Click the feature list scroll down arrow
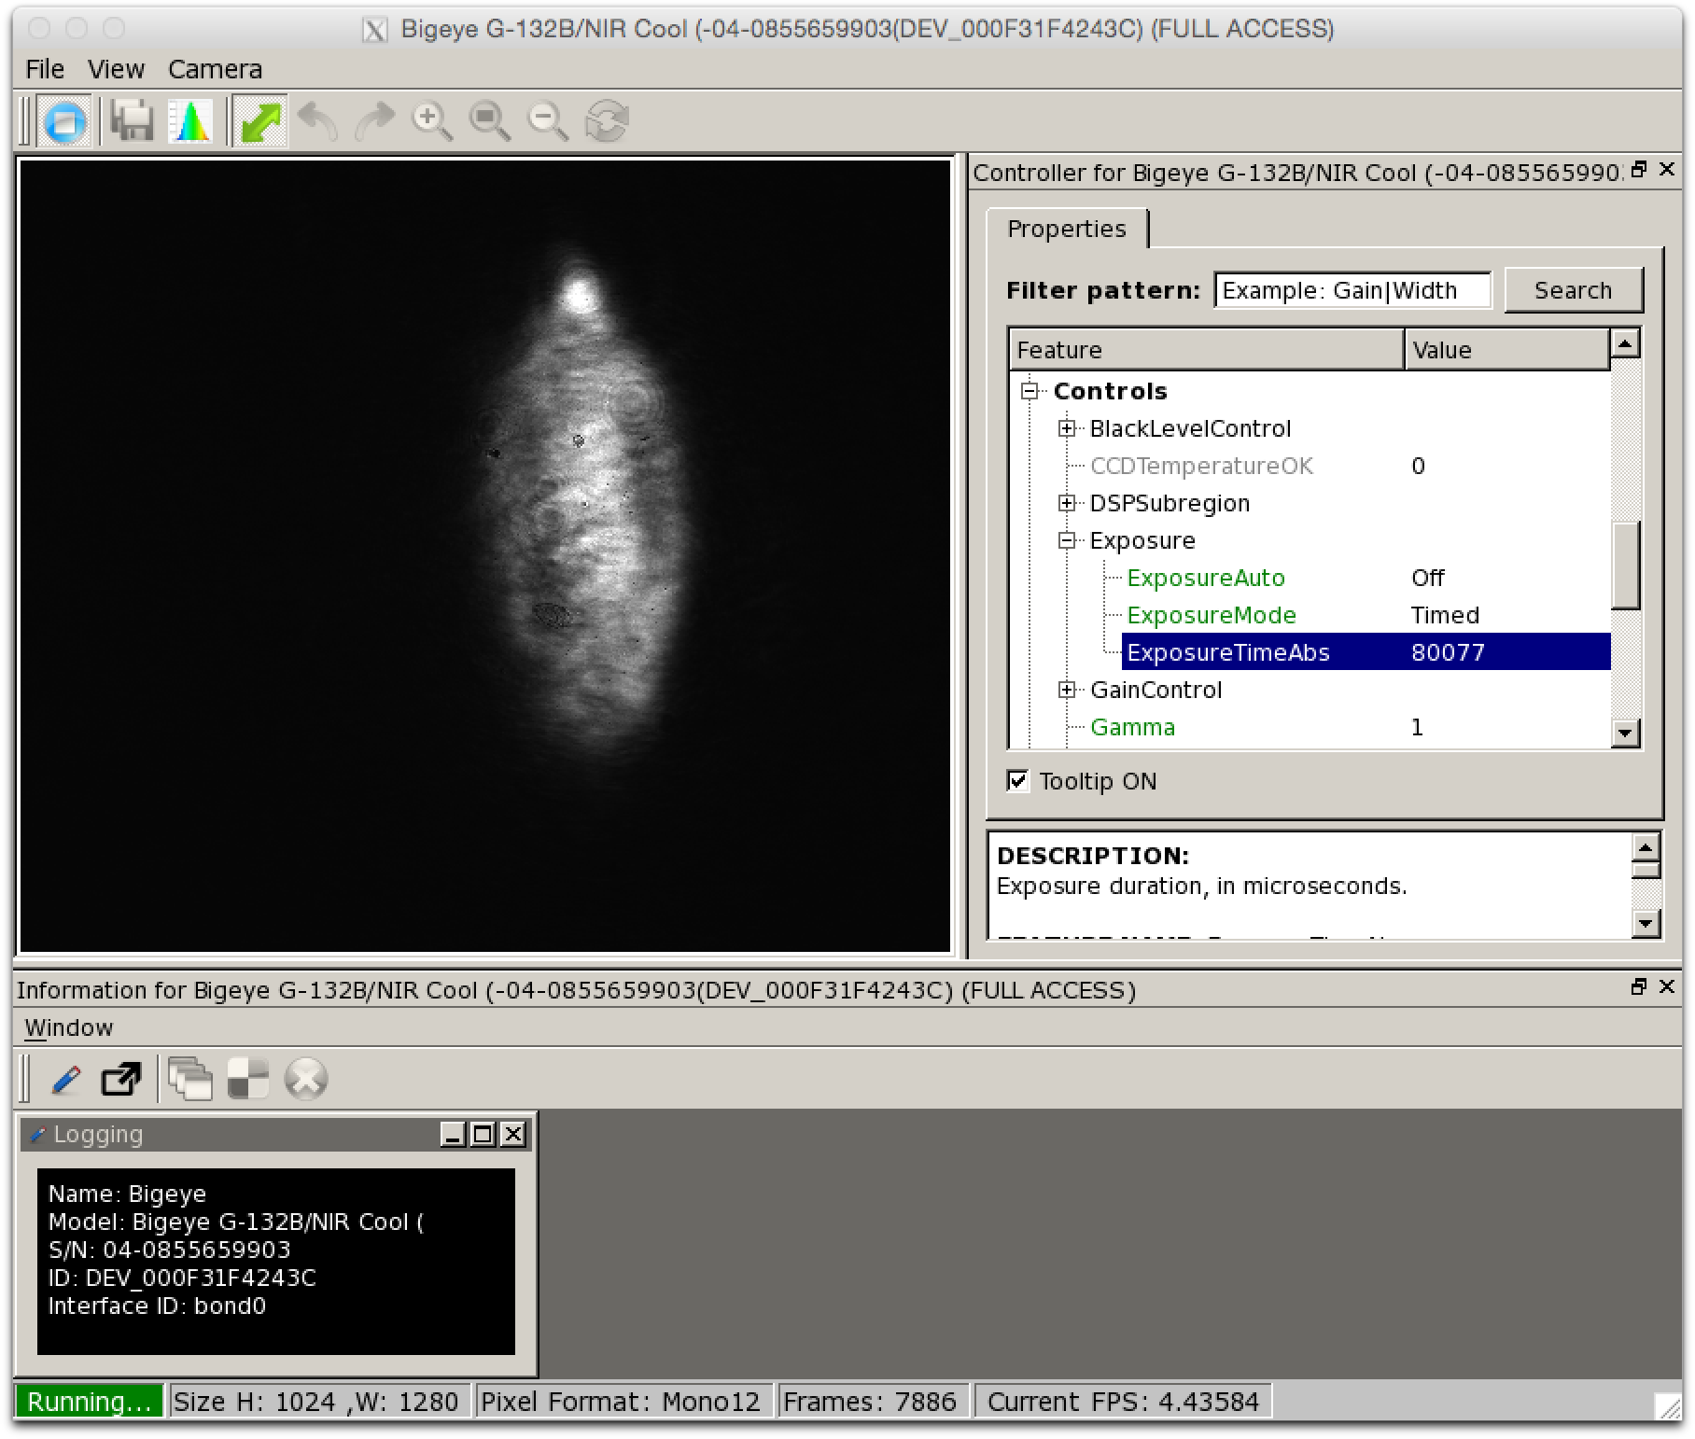Viewport: 1695px width, 1439px height. [x=1625, y=733]
